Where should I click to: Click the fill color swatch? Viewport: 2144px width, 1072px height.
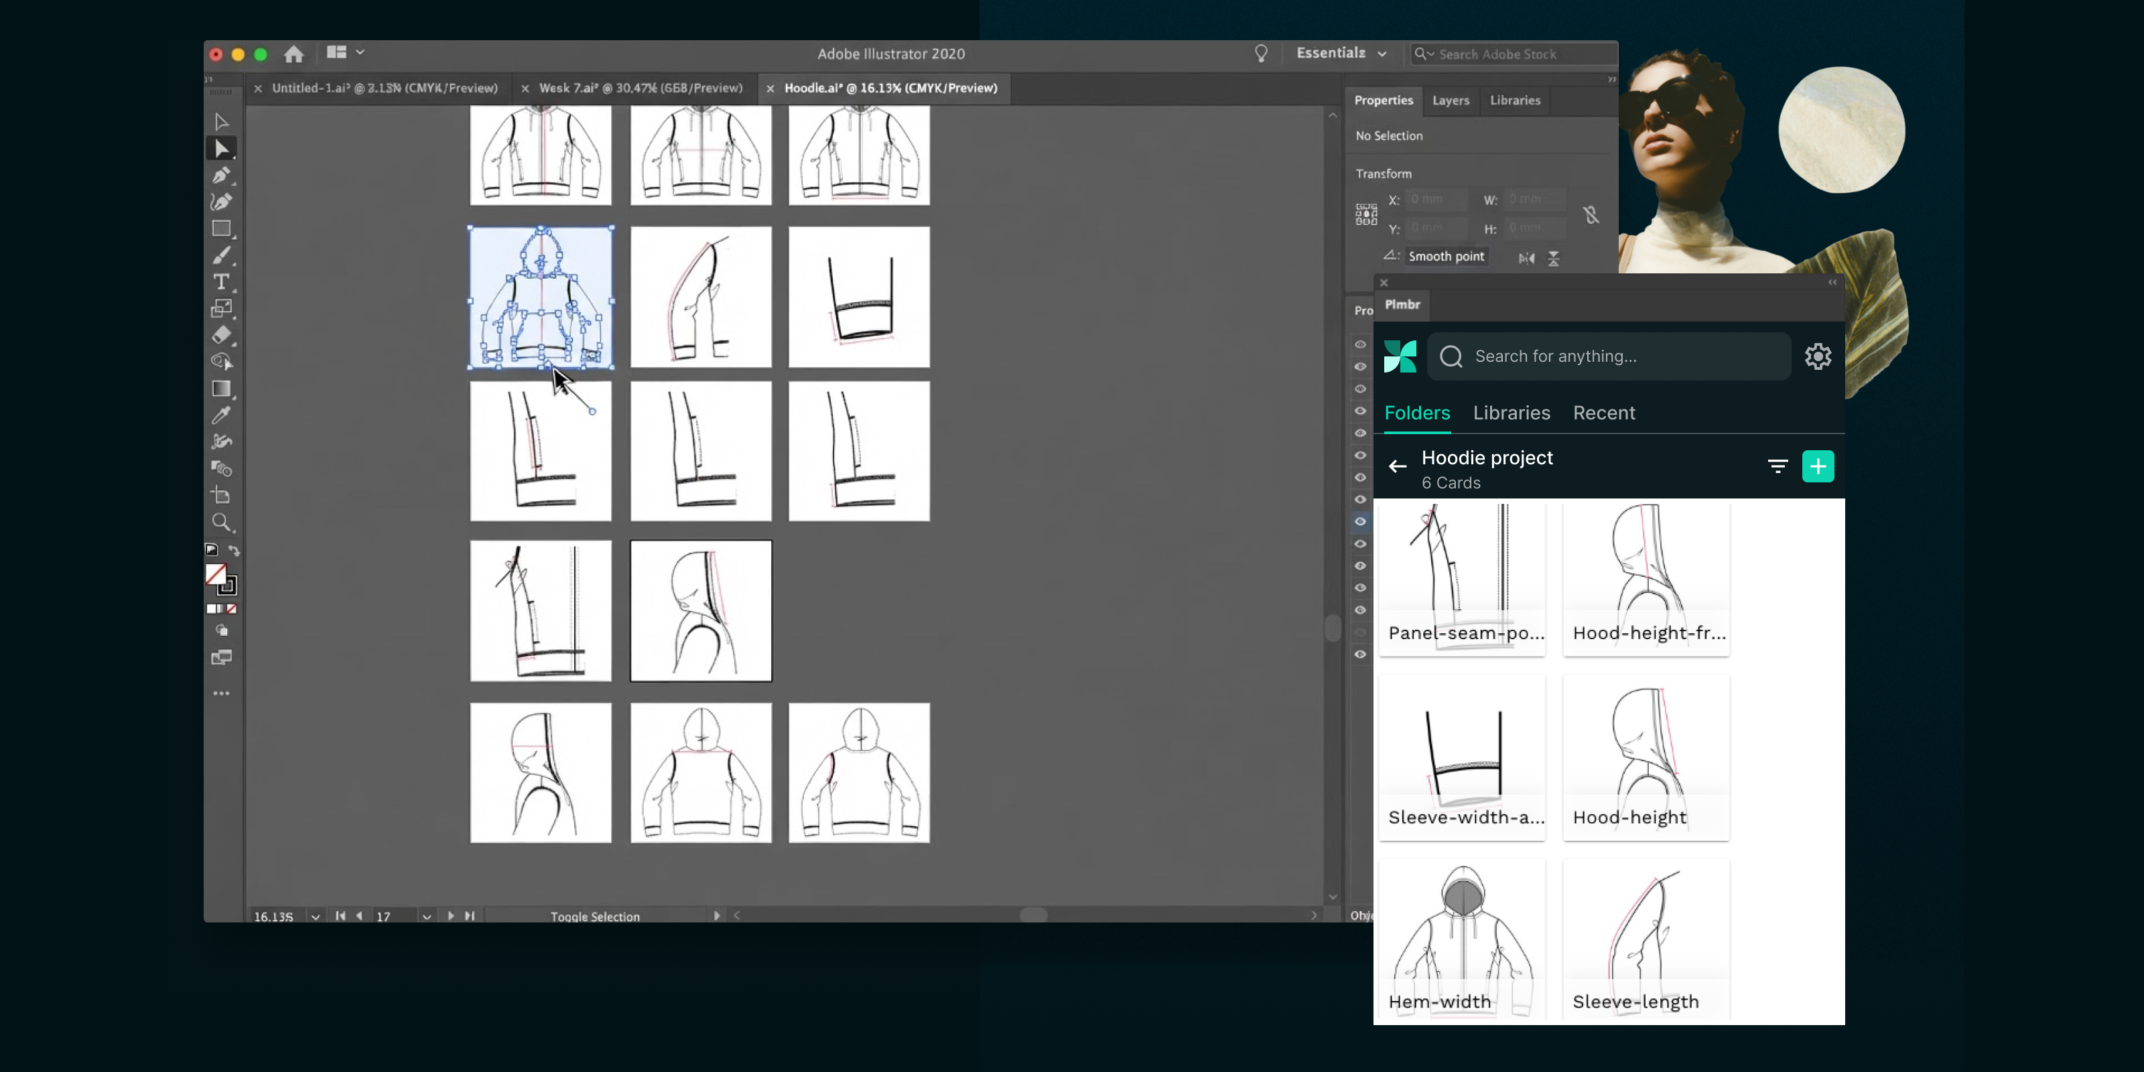tap(216, 574)
